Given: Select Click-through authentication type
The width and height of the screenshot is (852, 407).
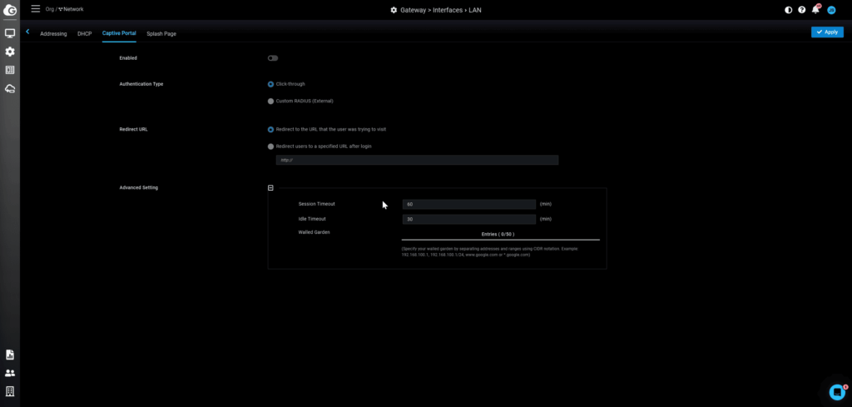Looking at the screenshot, I should [270, 84].
